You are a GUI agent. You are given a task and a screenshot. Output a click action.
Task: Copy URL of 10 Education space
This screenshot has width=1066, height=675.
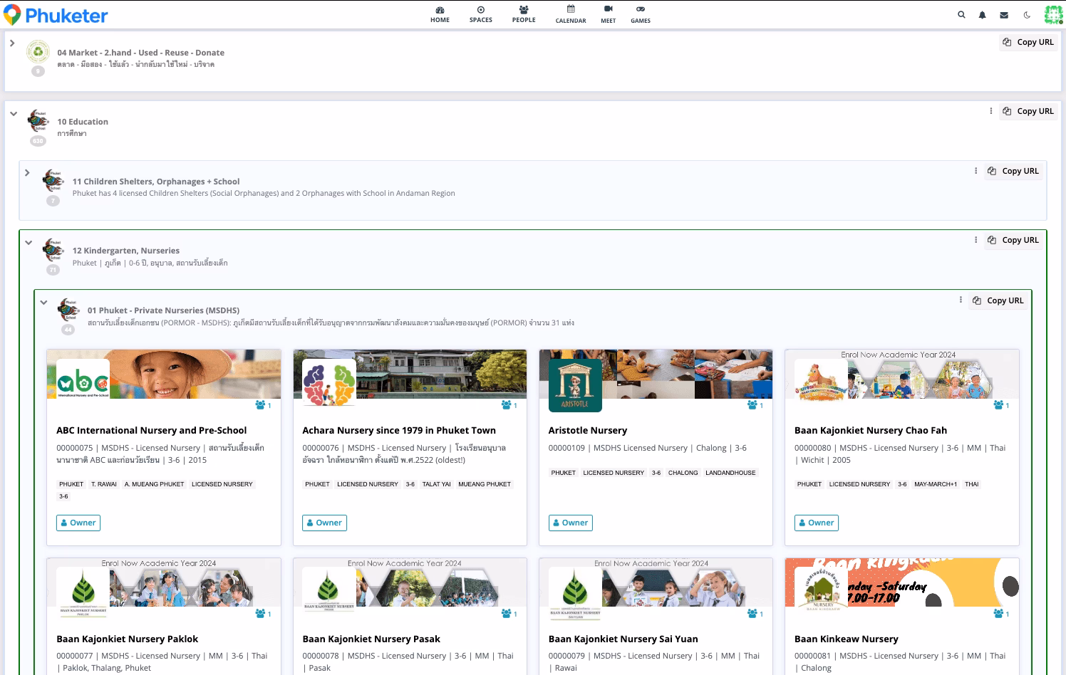tap(1028, 111)
